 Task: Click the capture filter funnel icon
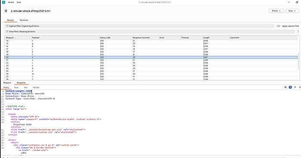7,26
